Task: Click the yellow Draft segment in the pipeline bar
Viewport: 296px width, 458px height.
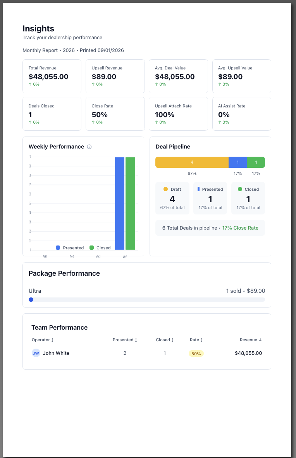Action: 192,162
